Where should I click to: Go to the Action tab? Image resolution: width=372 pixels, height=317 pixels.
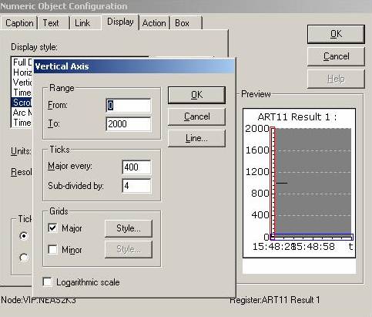pyautogui.click(x=154, y=23)
